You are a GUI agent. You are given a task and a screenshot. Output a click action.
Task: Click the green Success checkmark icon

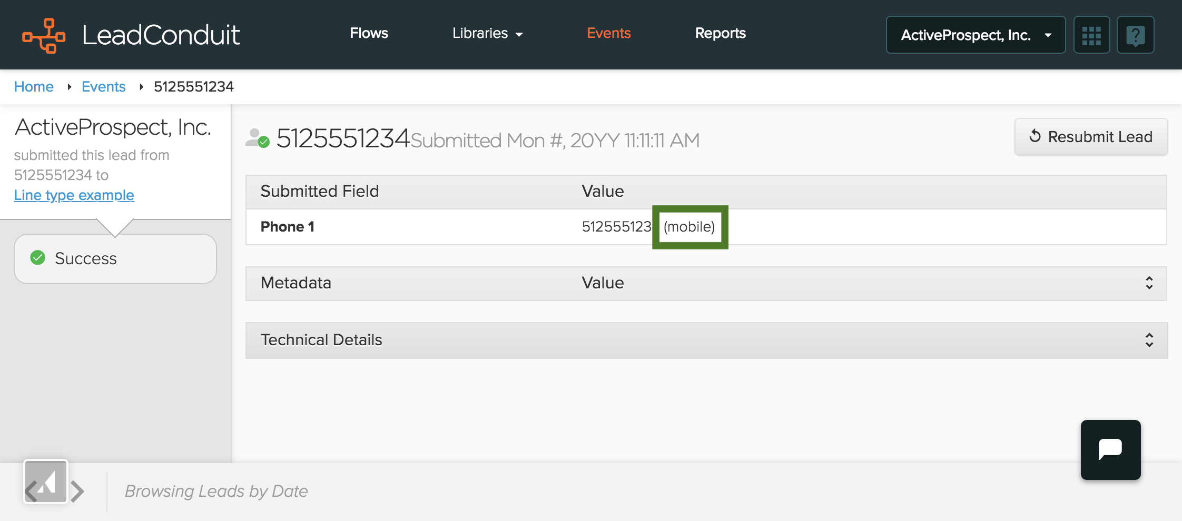pos(38,258)
